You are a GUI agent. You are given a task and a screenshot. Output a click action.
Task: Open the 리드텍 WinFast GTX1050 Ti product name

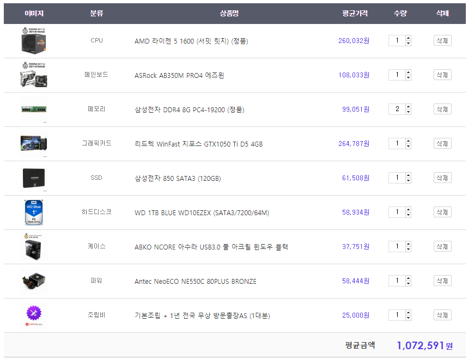point(198,144)
